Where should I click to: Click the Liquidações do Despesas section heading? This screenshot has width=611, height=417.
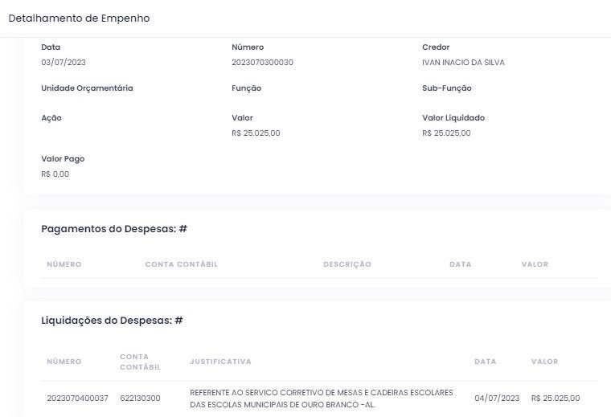tap(112, 321)
